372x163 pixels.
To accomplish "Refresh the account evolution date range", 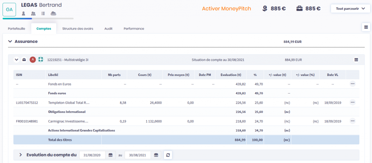I will pyautogui.click(x=168, y=155).
